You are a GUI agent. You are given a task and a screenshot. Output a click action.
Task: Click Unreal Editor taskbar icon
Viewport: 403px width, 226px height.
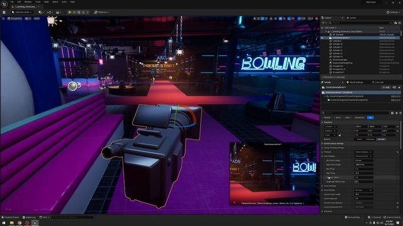tap(35, 223)
